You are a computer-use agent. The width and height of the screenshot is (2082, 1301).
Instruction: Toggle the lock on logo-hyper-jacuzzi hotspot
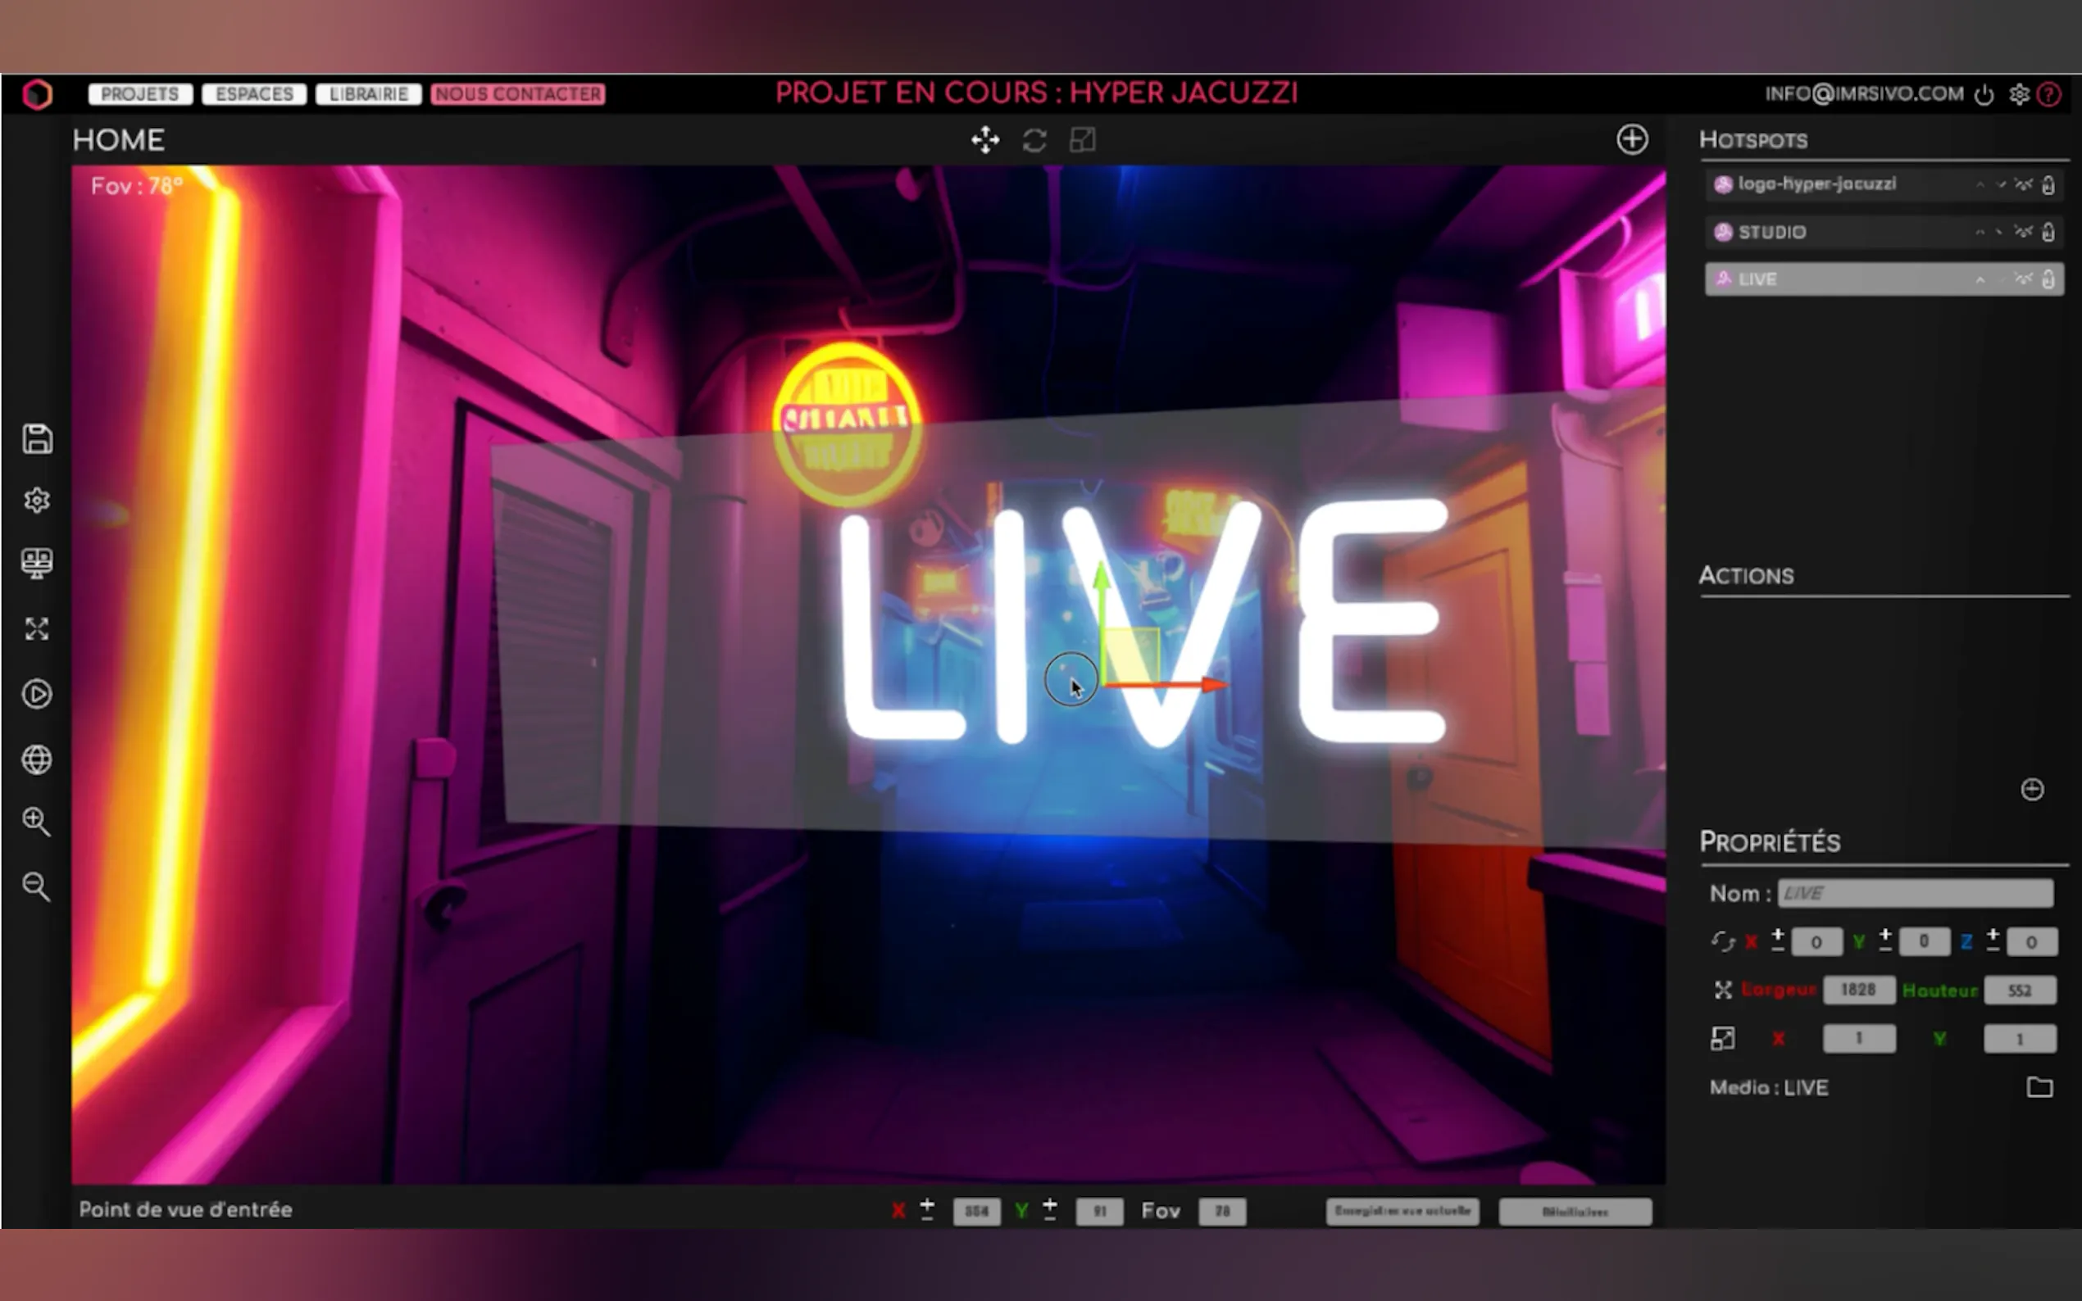click(x=2048, y=185)
